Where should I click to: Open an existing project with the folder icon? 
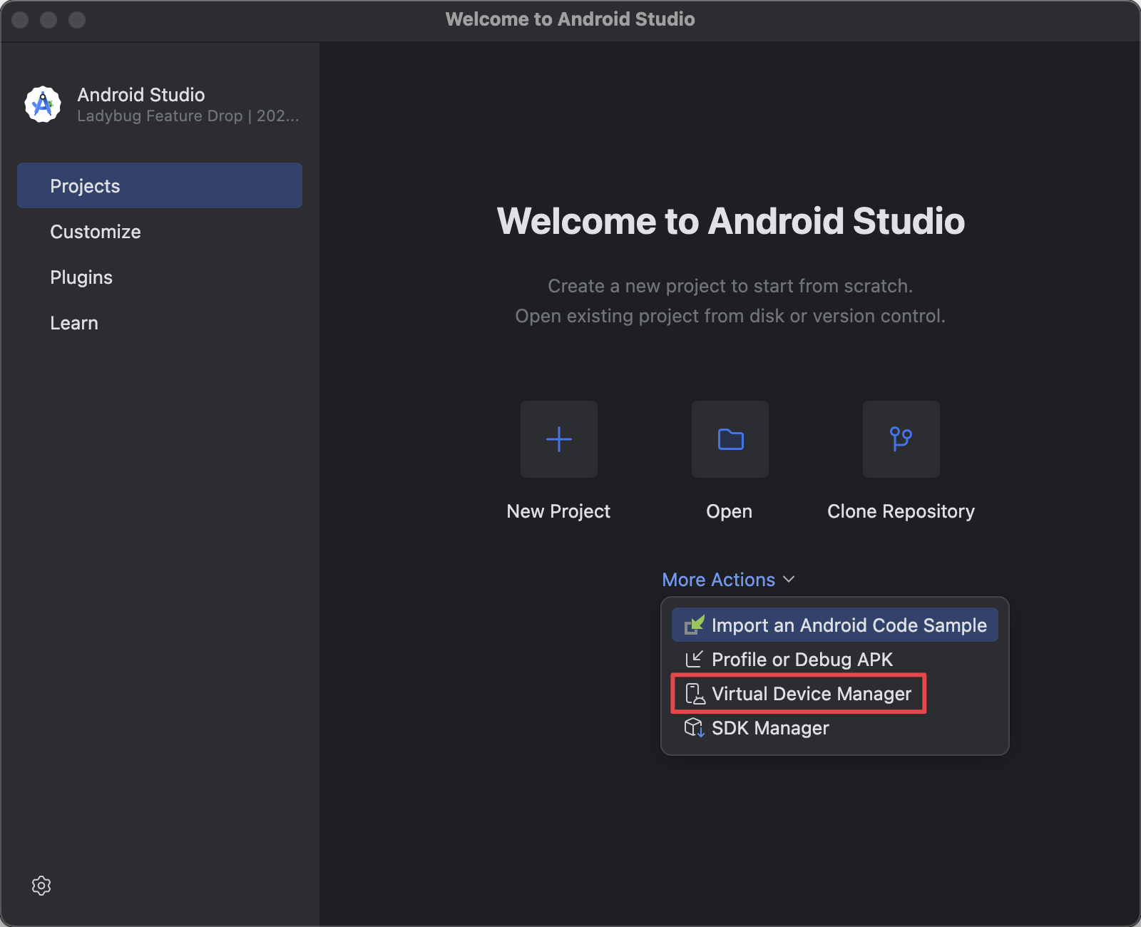[x=729, y=439]
